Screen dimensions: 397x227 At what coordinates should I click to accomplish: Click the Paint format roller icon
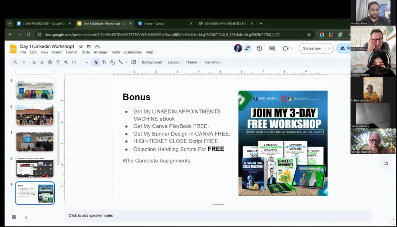point(58,62)
